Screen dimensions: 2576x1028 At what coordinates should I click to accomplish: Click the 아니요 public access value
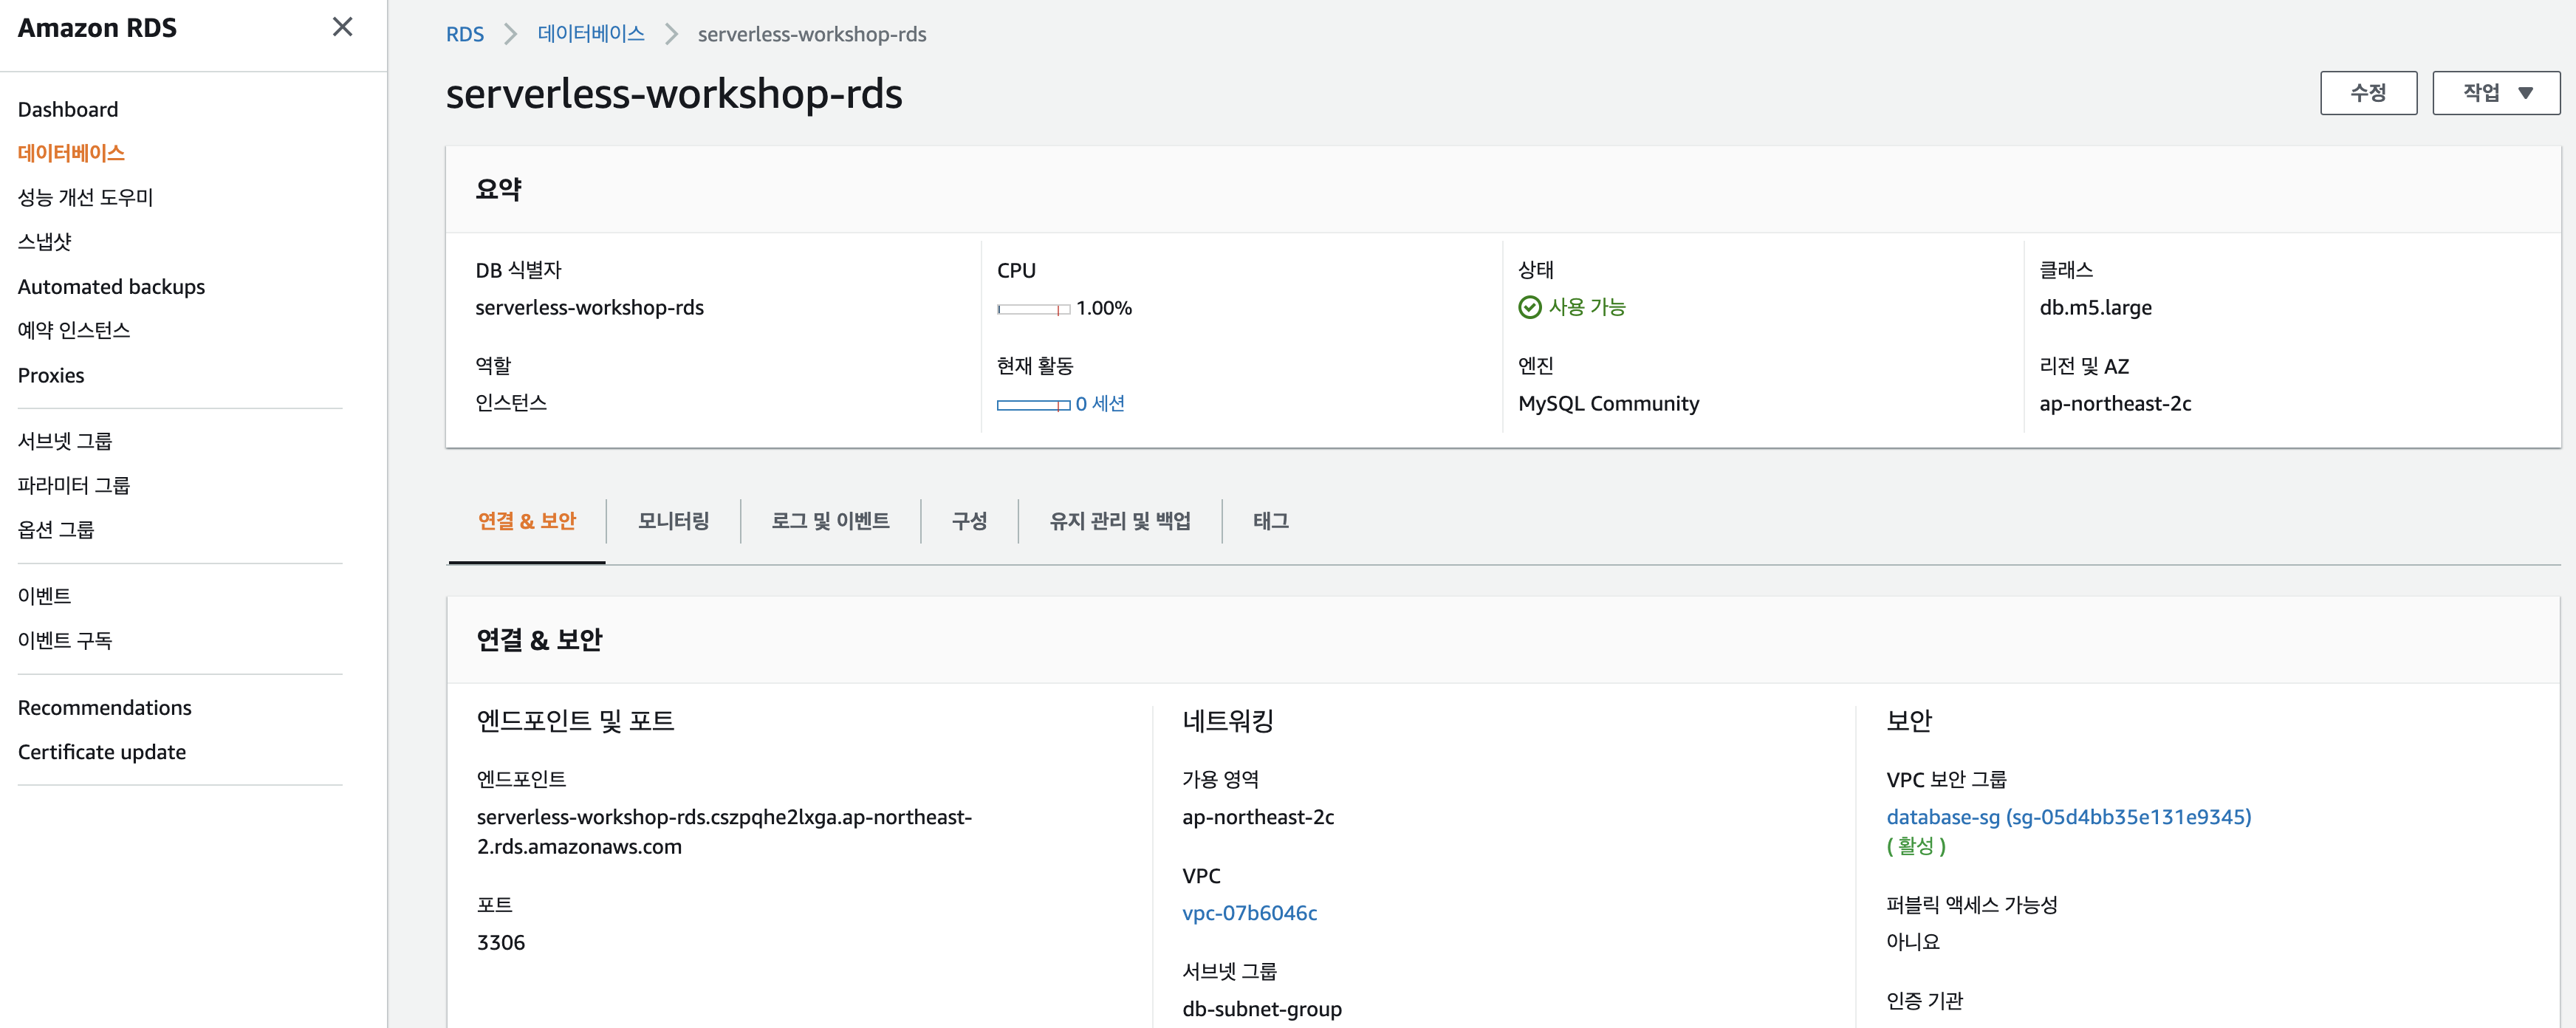point(1912,941)
